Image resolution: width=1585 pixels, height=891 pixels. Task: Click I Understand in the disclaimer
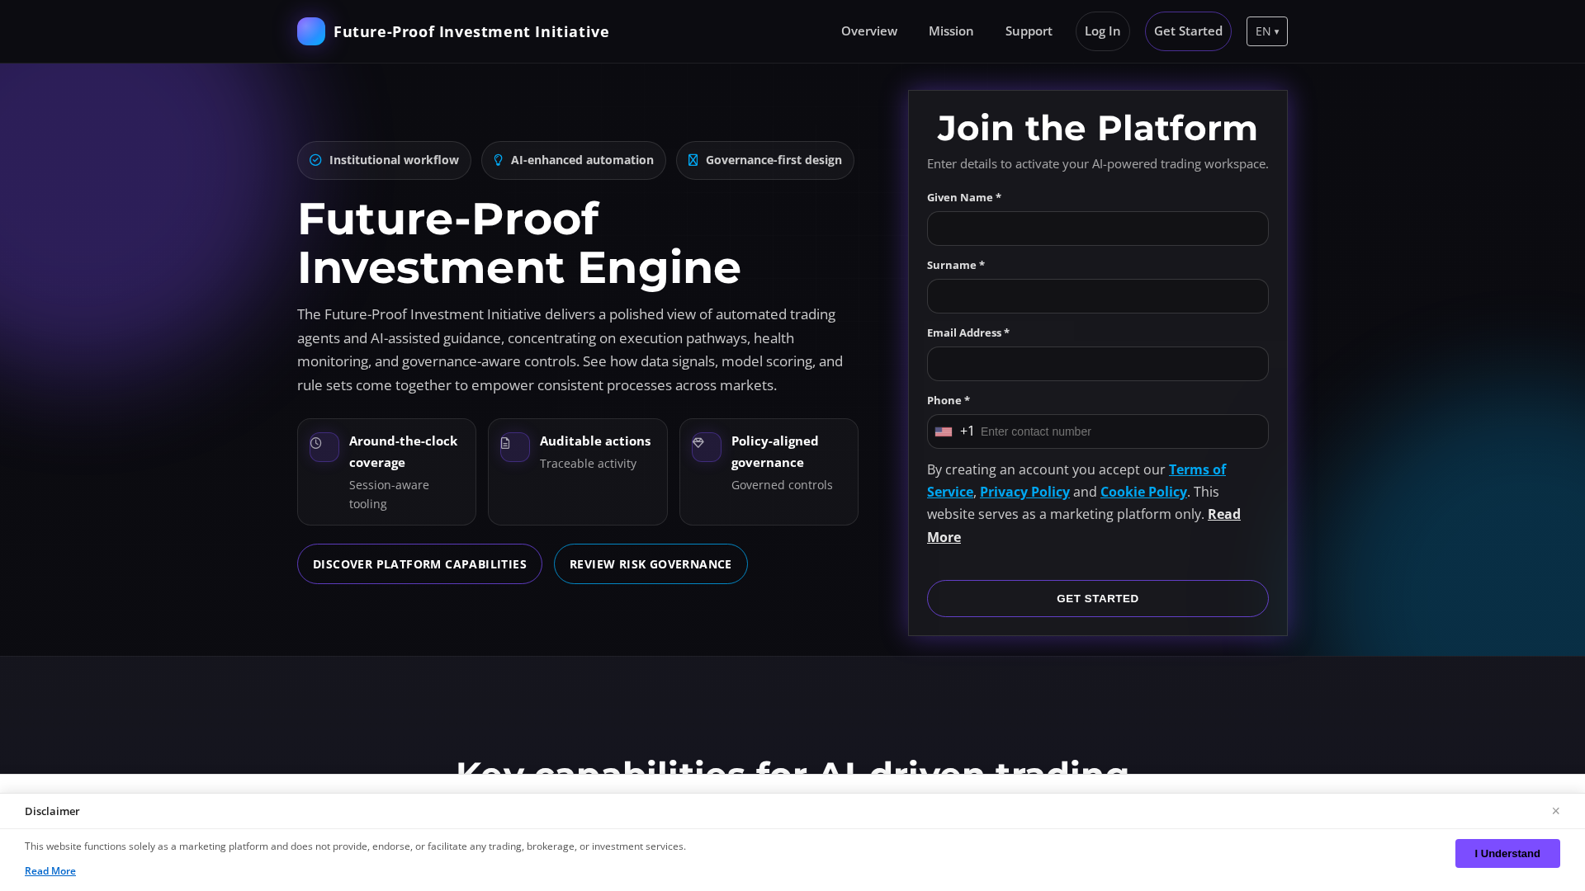coord(1507,854)
